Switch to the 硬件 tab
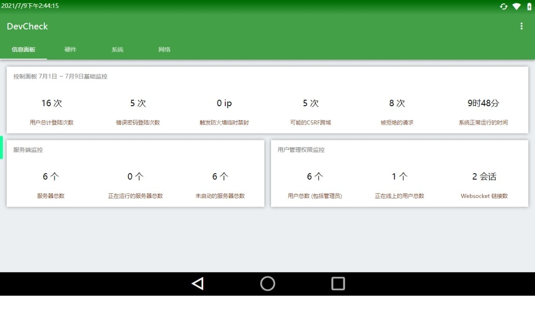The image size is (535, 319). click(70, 50)
